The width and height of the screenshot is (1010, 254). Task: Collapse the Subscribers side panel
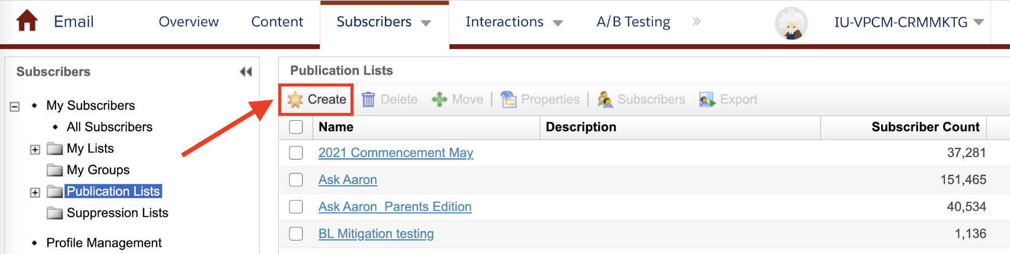(246, 72)
